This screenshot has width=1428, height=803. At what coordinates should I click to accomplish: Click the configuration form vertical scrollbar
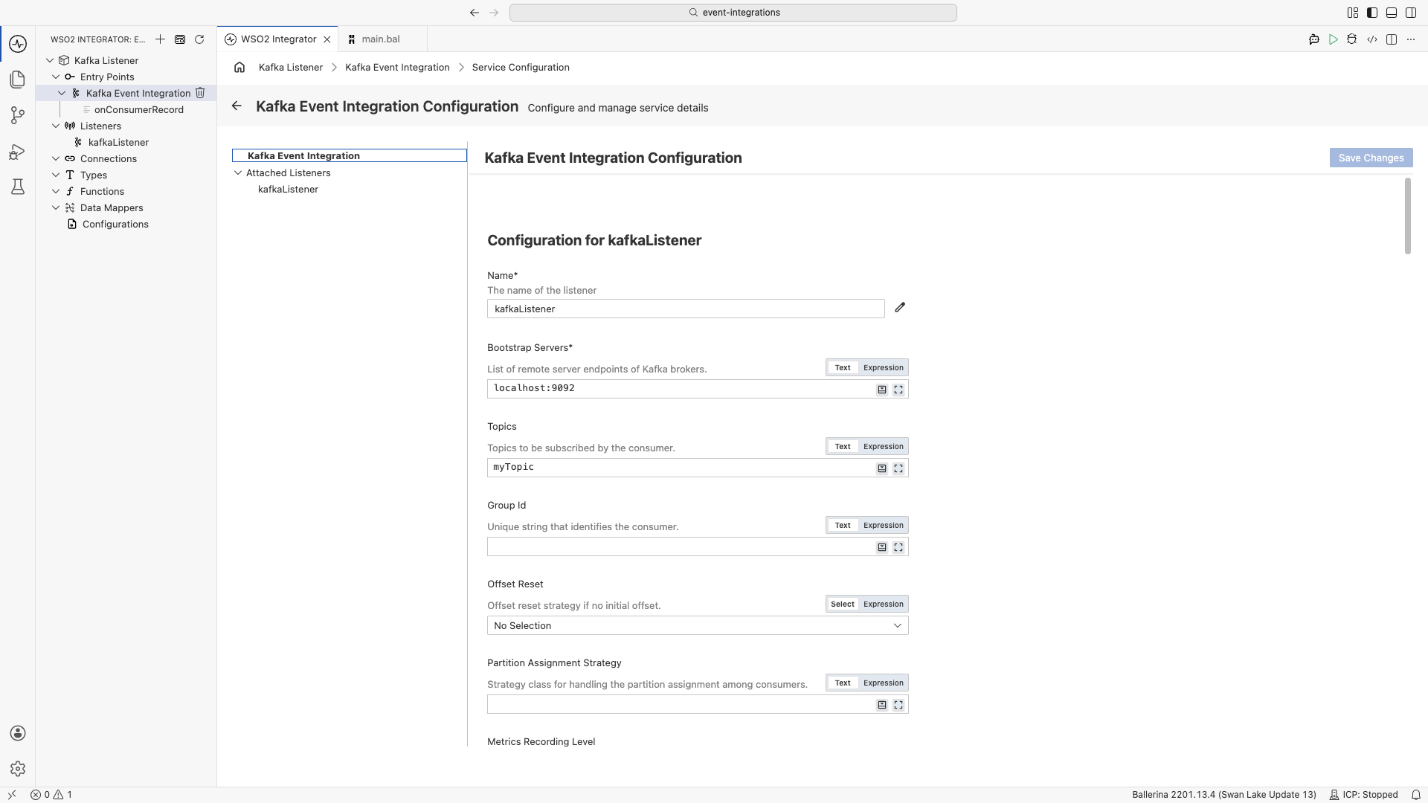point(1407,216)
